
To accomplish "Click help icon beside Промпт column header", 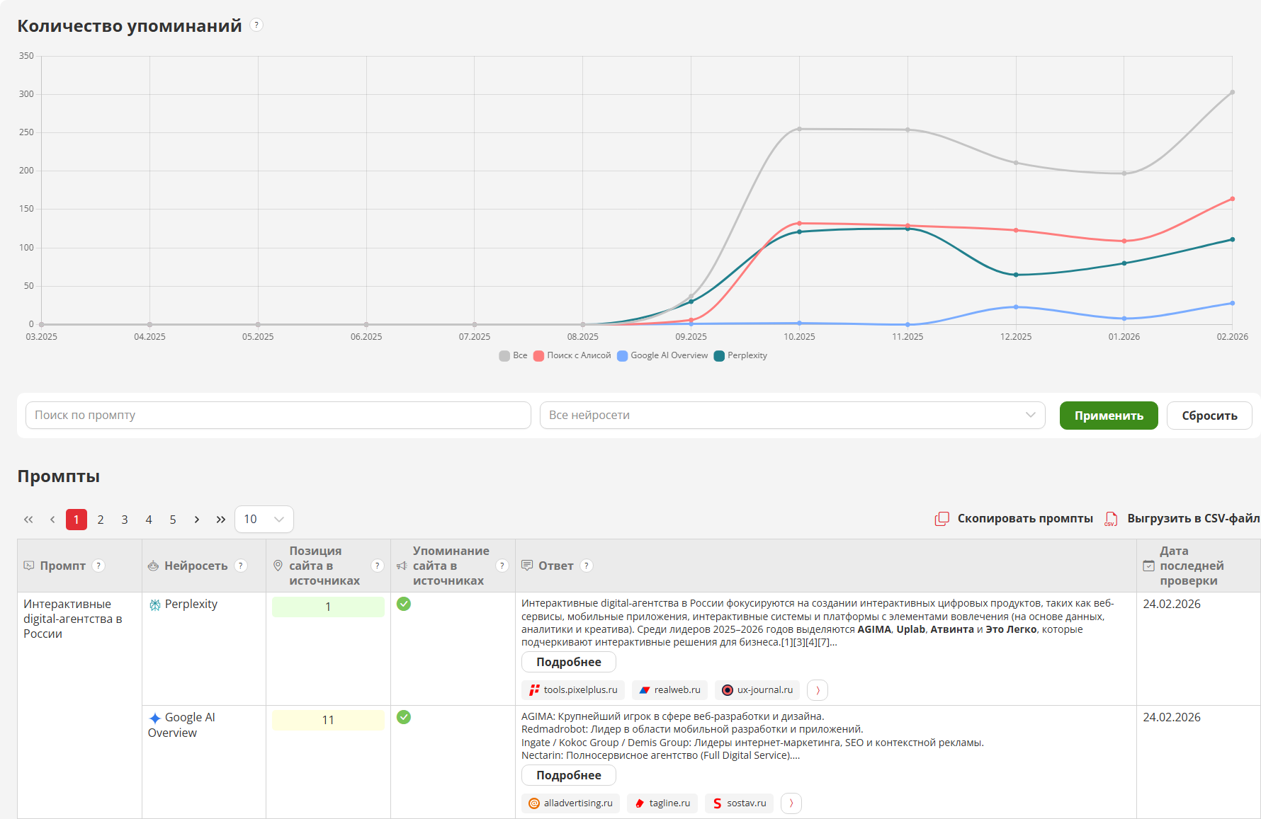I will point(99,566).
